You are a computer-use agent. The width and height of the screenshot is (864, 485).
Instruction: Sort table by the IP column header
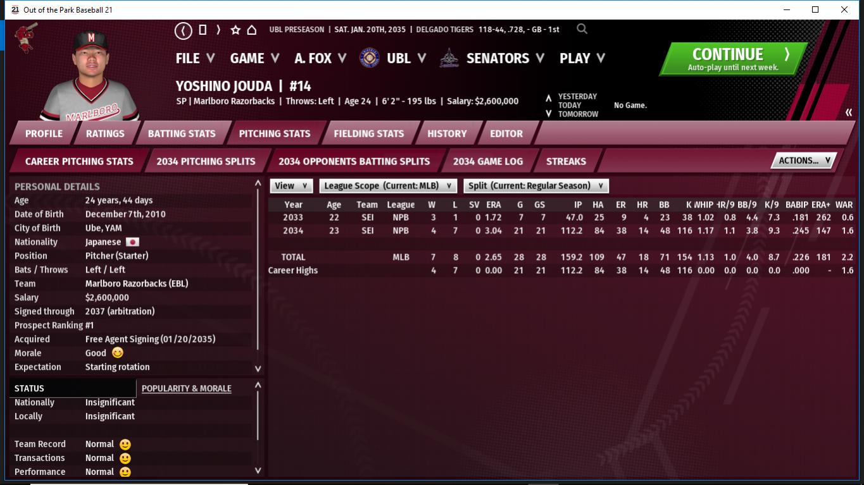click(x=578, y=205)
